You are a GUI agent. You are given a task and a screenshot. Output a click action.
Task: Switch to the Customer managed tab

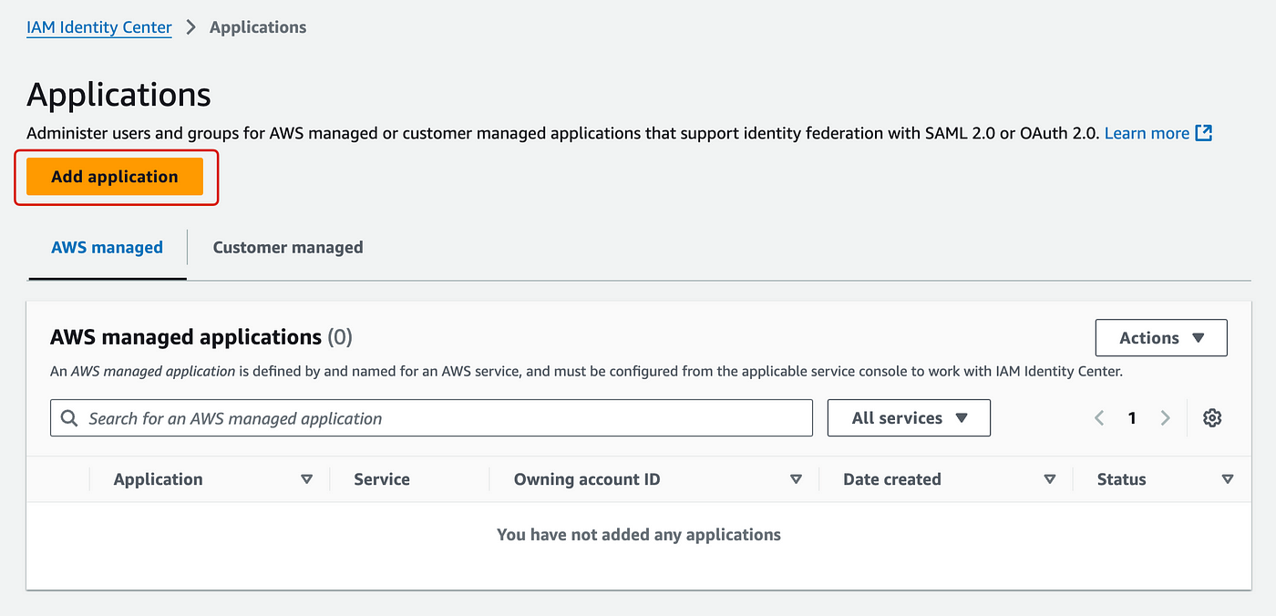point(288,247)
